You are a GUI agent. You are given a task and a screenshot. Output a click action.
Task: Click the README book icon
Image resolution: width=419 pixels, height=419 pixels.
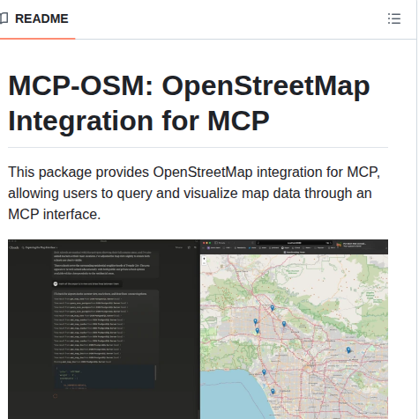point(4,18)
